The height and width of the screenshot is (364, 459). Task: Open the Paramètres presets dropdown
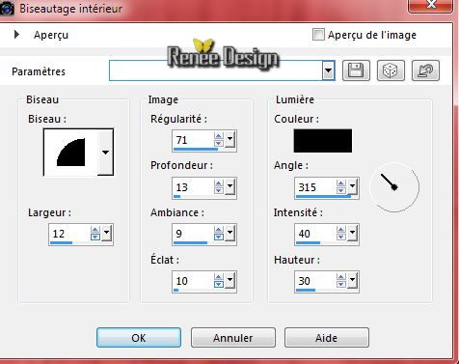(328, 70)
